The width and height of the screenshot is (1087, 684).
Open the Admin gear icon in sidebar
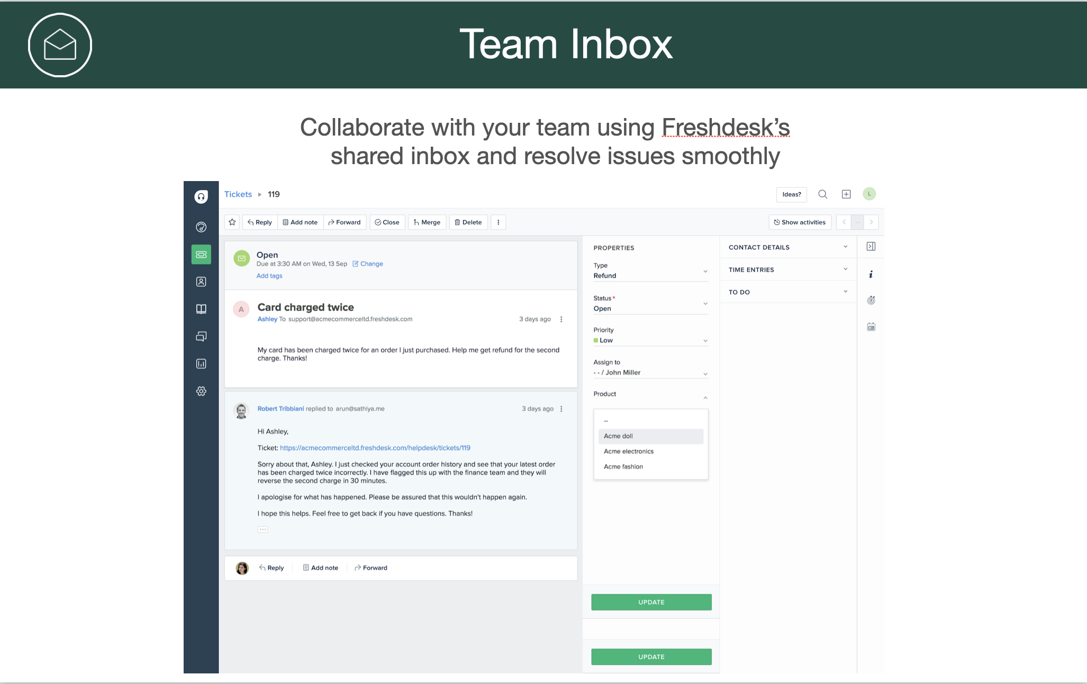coord(201,391)
